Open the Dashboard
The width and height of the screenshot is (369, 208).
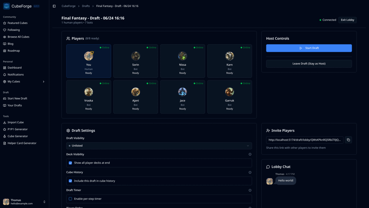point(14,68)
